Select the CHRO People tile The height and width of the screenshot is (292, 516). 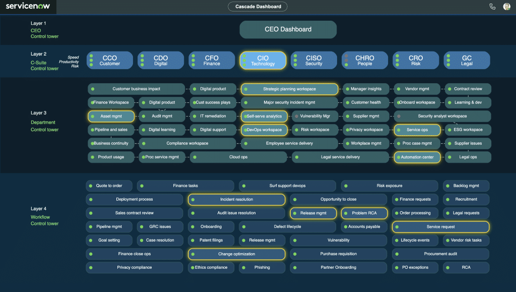pos(365,60)
